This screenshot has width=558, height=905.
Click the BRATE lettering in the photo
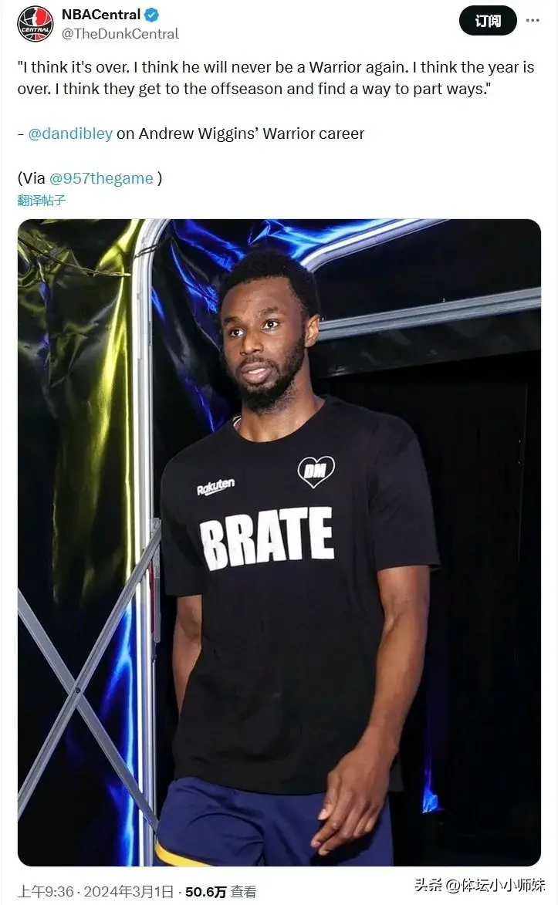pyautogui.click(x=267, y=538)
